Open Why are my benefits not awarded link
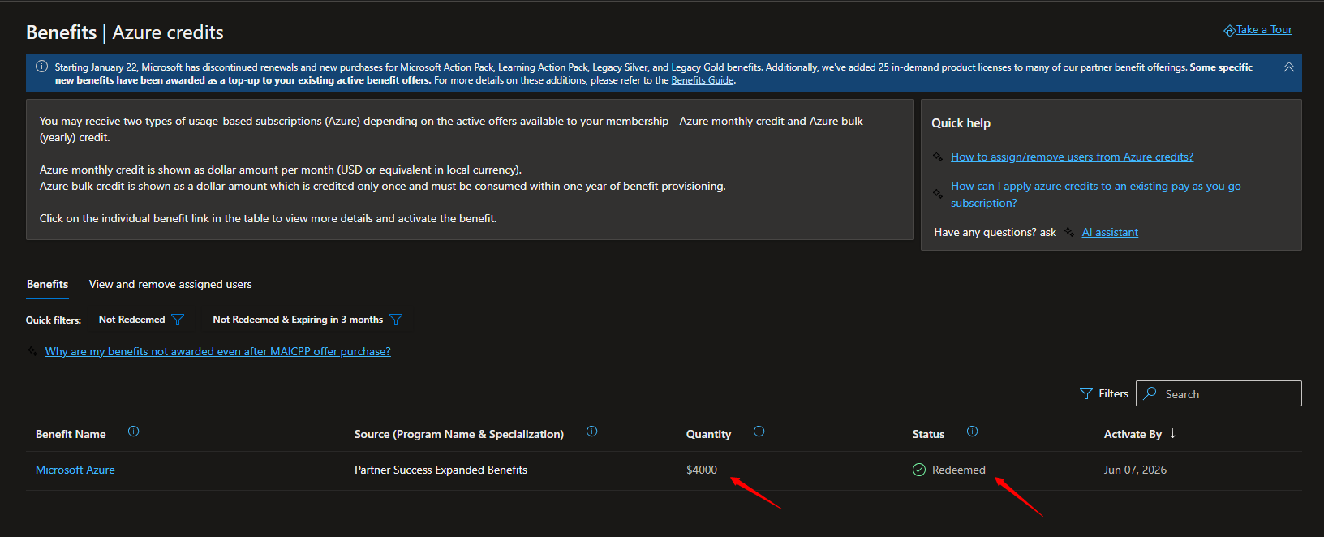 (217, 351)
